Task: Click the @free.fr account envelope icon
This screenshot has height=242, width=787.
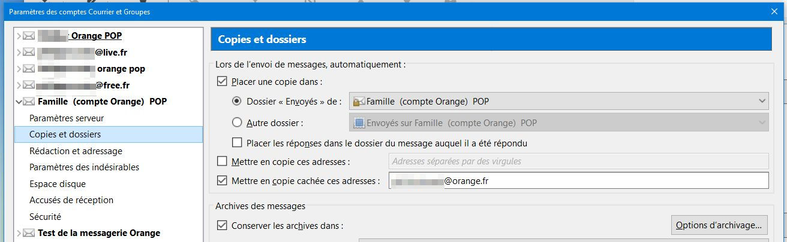Action: [29, 85]
